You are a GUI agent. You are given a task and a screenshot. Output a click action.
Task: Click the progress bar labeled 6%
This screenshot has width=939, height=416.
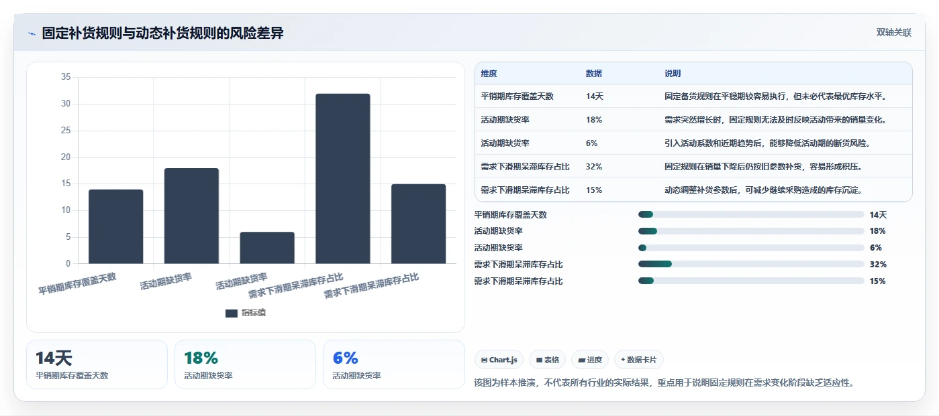click(x=751, y=248)
